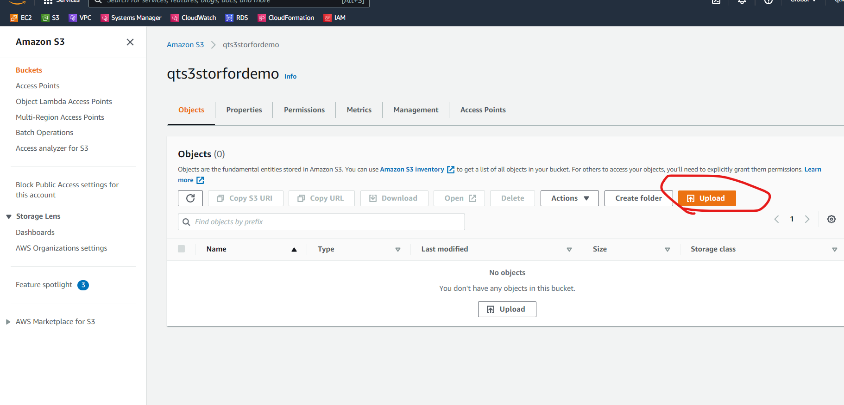The image size is (844, 405).
Task: Open the IAM shortcut in the favorites bar
Action: [x=334, y=18]
